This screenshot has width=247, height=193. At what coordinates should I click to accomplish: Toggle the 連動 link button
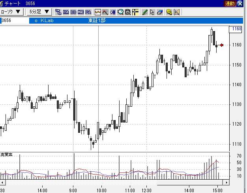click(230, 4)
